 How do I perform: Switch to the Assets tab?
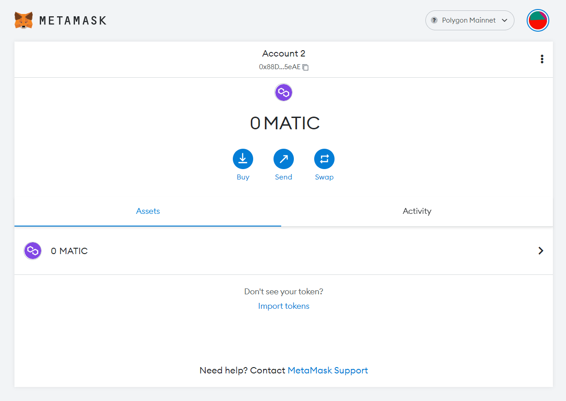(x=148, y=211)
